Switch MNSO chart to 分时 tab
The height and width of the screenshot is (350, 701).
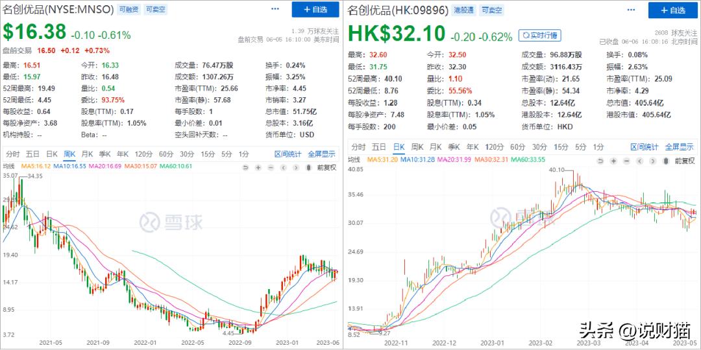(x=13, y=154)
